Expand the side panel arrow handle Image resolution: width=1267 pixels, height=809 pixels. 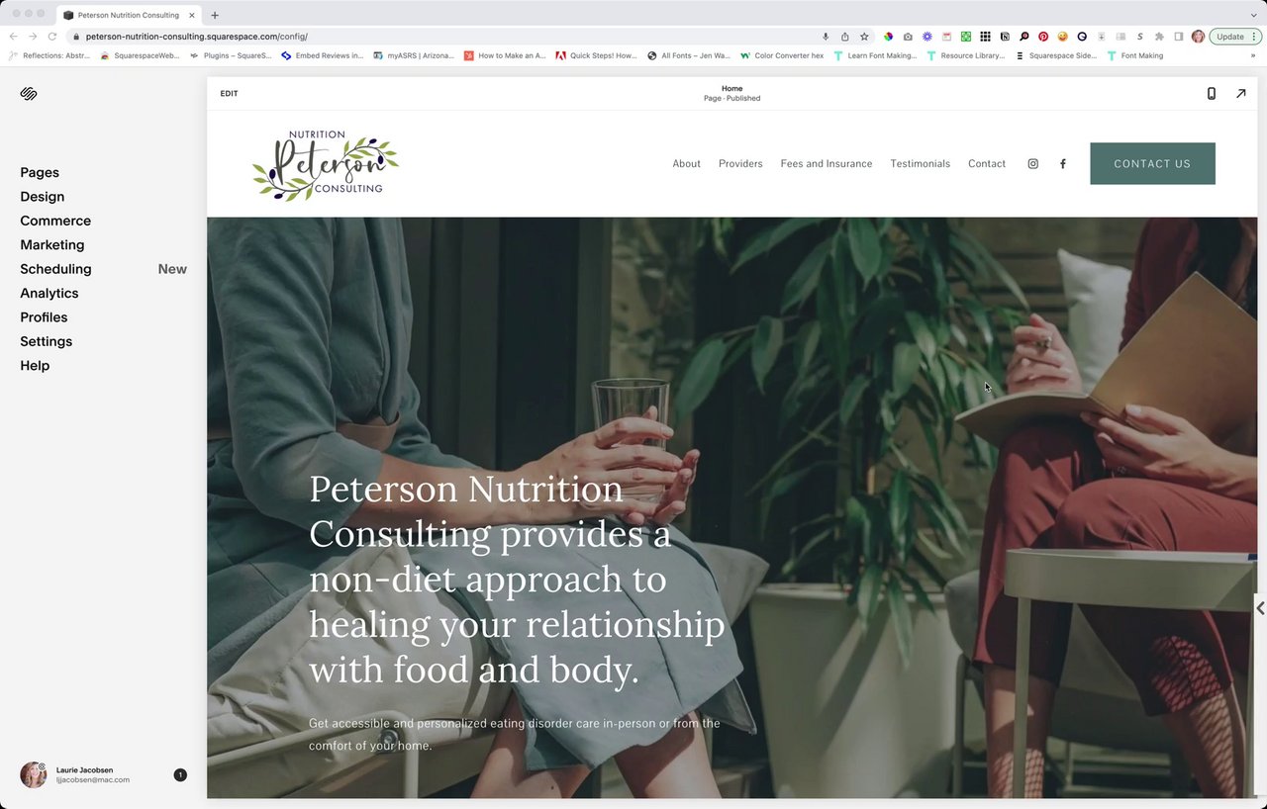(x=1260, y=608)
